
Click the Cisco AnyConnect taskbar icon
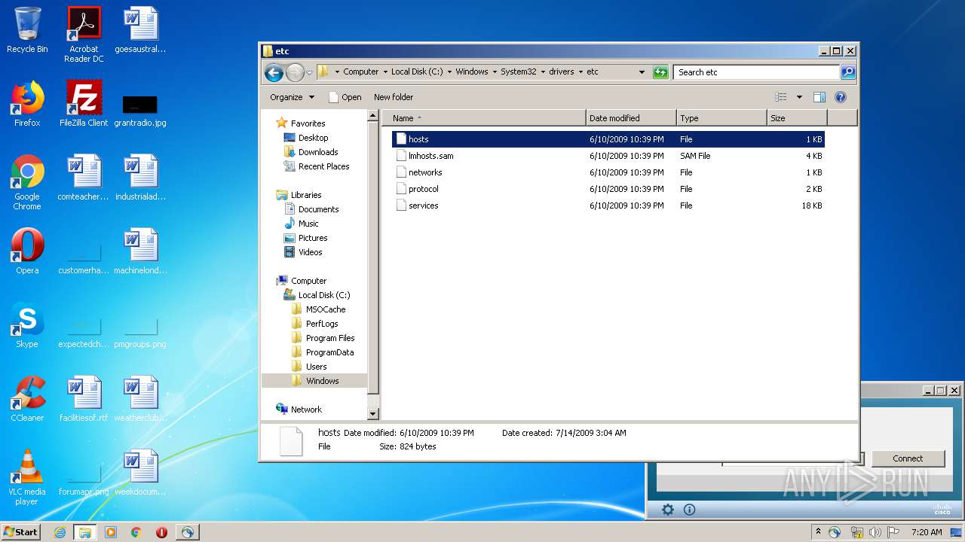pos(187,532)
